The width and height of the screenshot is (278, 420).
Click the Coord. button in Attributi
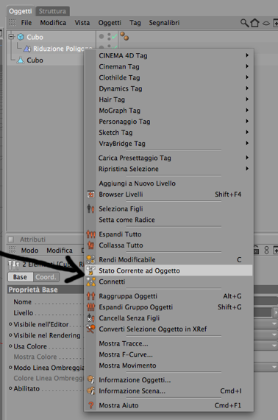tap(46, 277)
